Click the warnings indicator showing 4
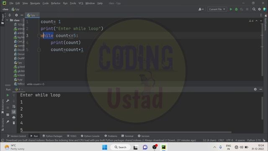This screenshot has width=268, height=151. pos(251,21)
